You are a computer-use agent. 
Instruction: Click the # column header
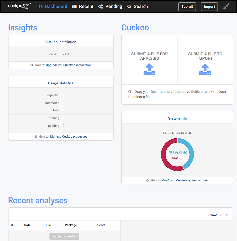coord(12,225)
